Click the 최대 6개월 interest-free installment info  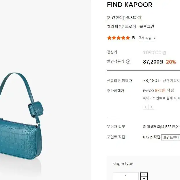(x=162, y=127)
